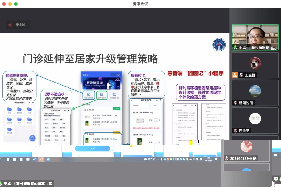Image resolution: width=281 pixels, height=187 pixels.
Task: Click muted microphone icon next to 202144139张楚
Action: pyautogui.click(x=226, y=158)
